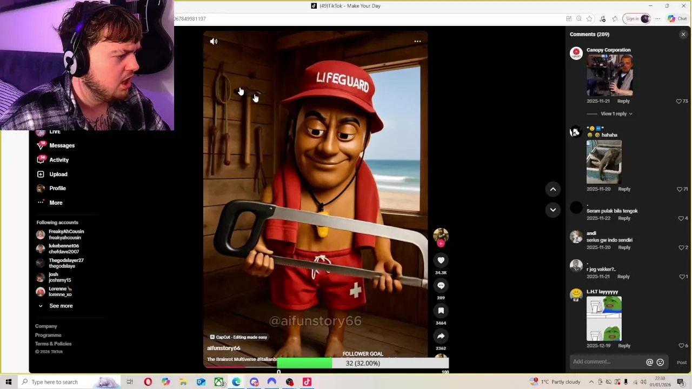692x389 pixels.
Task: Go to the next video with the down arrow
Action: click(553, 210)
